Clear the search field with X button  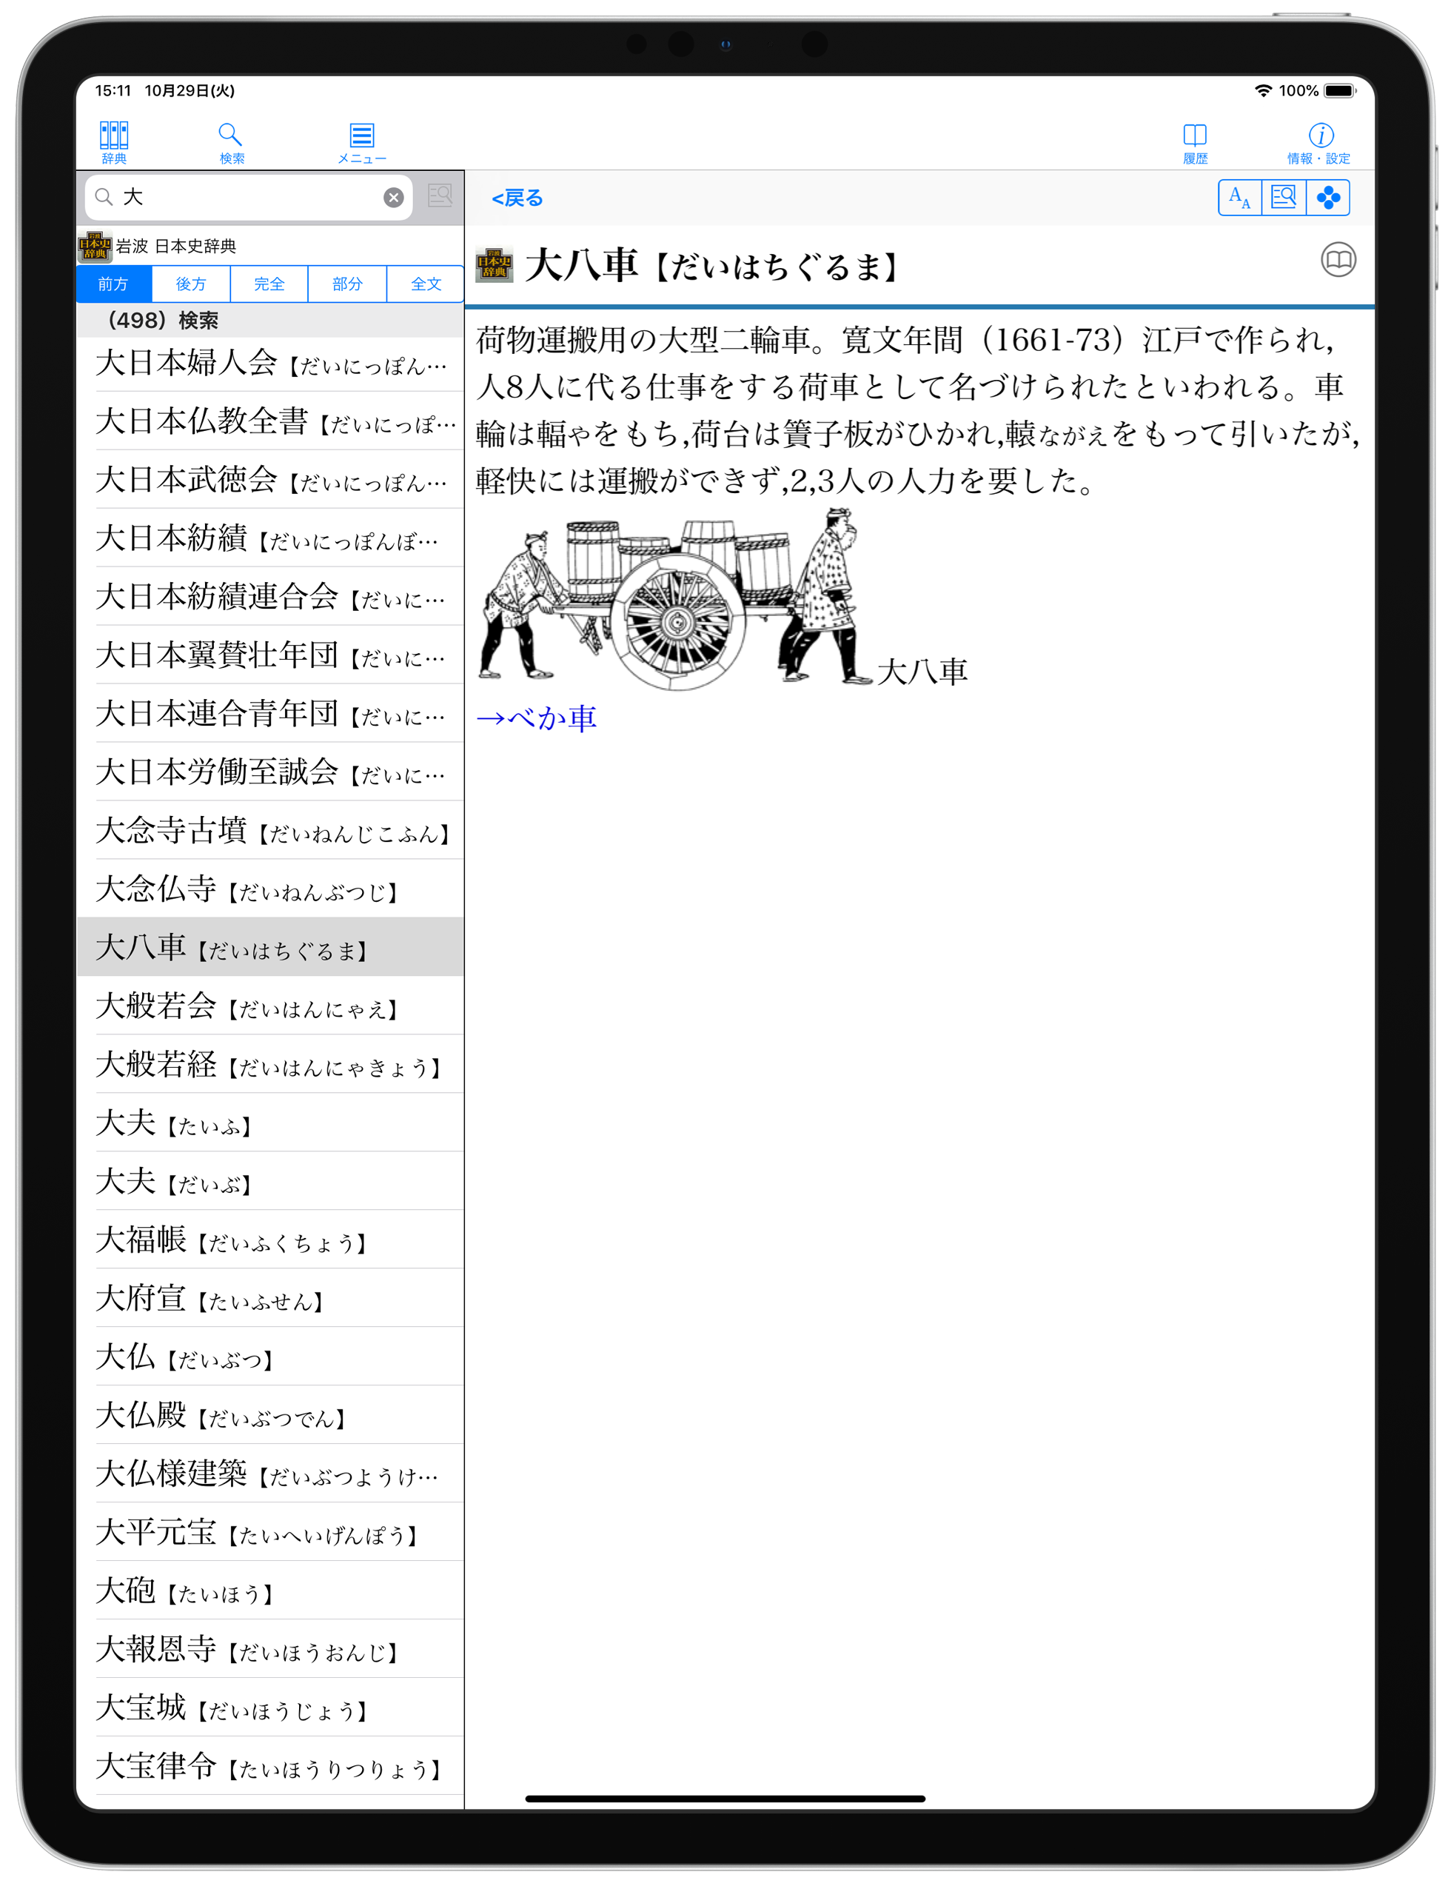[x=393, y=198]
